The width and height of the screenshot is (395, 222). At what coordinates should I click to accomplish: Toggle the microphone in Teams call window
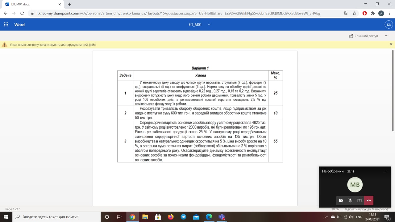click(x=350, y=200)
